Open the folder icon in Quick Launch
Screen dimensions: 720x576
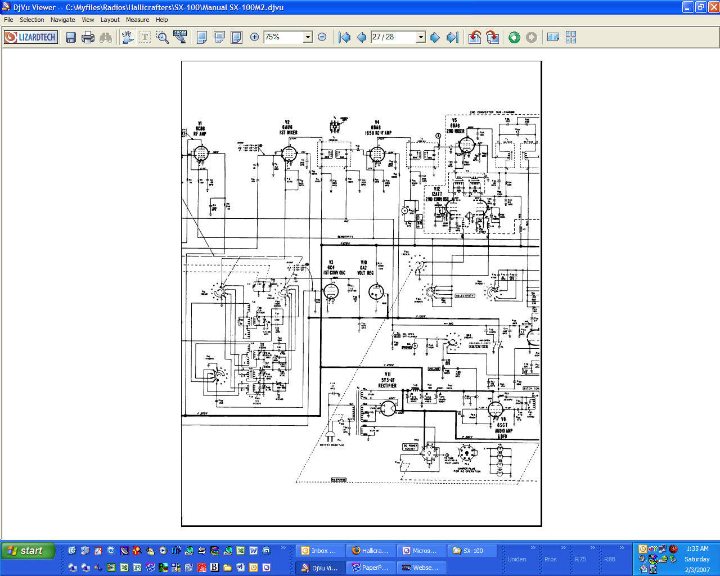[228, 568]
